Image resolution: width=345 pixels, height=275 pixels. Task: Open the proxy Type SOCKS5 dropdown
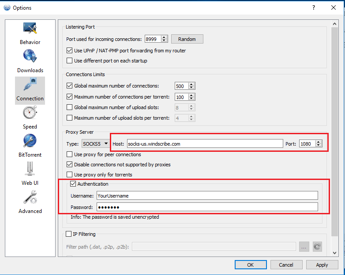point(95,144)
